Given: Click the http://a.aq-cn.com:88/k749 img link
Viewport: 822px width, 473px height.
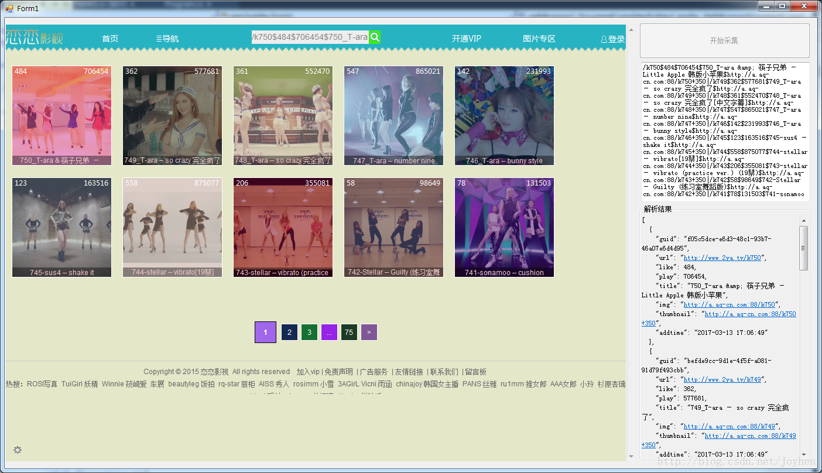Looking at the screenshot, I should pos(729,426).
